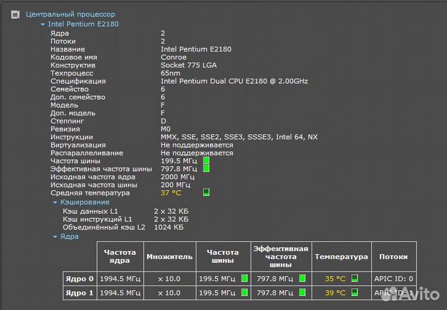Click the 39 °C value in Ядро 1 row
This screenshot has height=310, width=447.
[335, 293]
